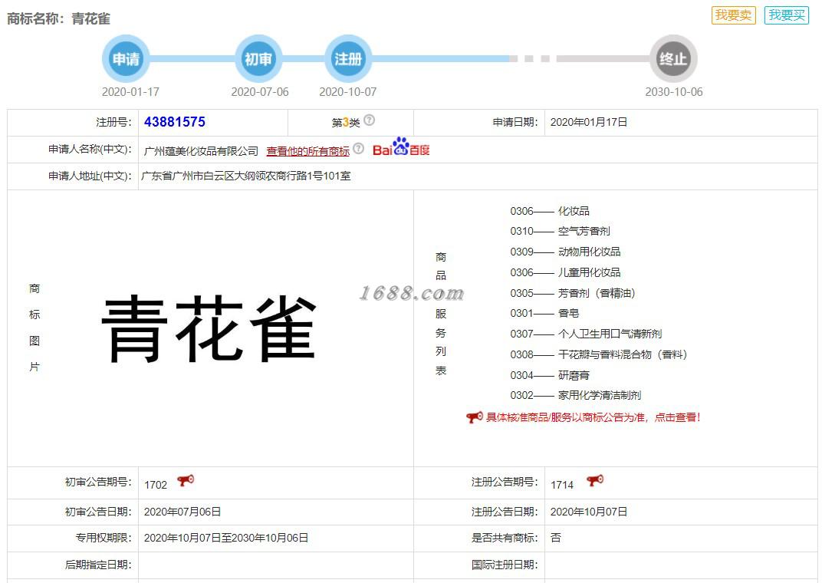
Task: Select goods item 0307 个人卫生用口气清新剂
Action: pyautogui.click(x=586, y=334)
